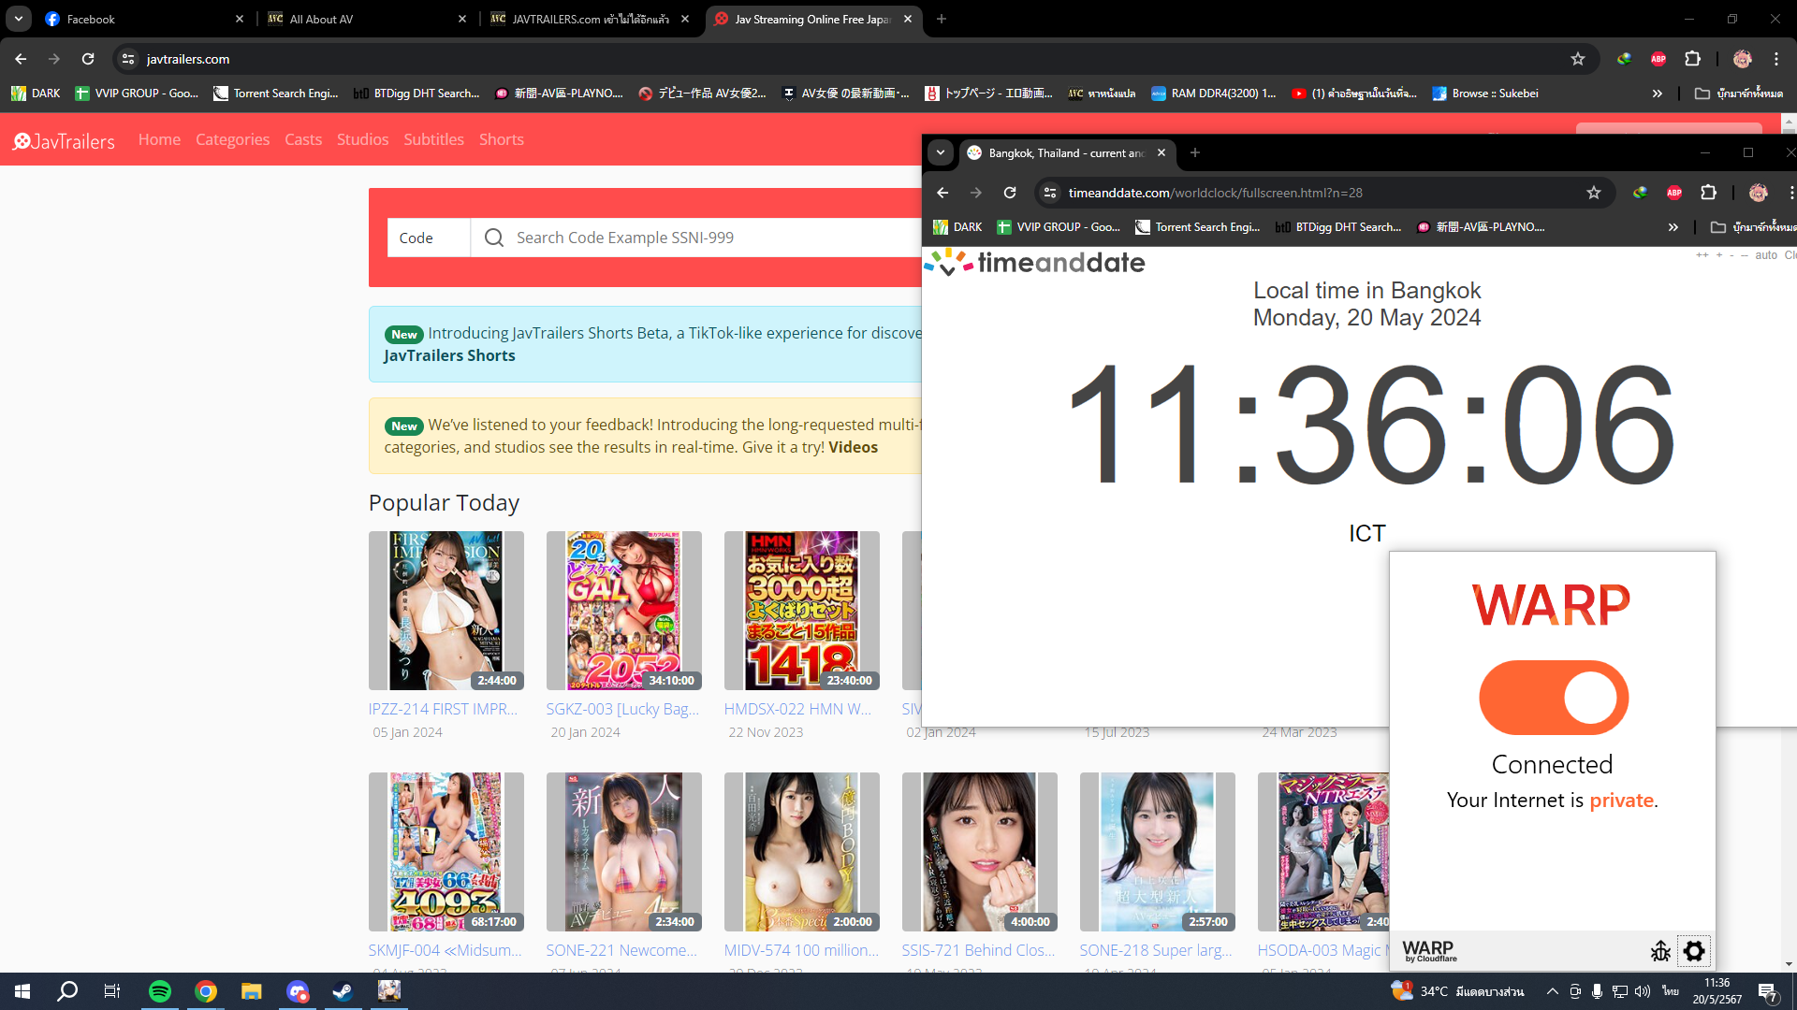Open volume control in system tray

coord(1643,991)
